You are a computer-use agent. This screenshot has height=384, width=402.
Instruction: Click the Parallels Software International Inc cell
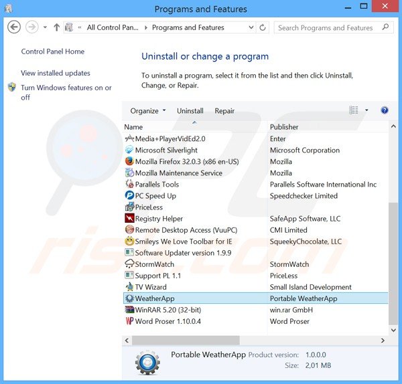pyautogui.click(x=323, y=185)
